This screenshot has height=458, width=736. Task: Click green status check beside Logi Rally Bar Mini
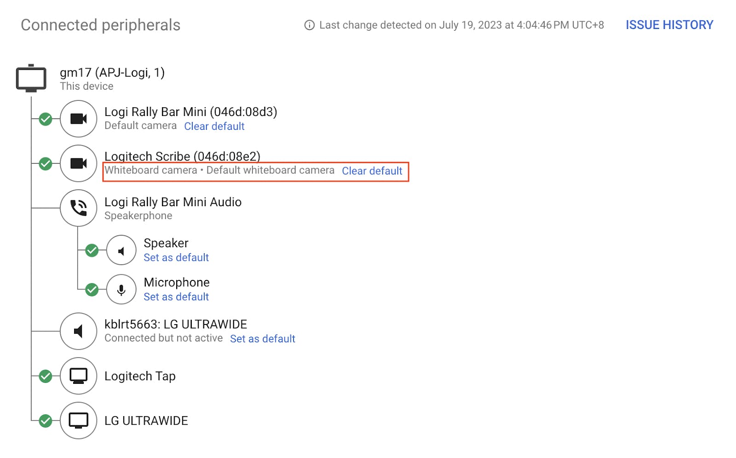(46, 119)
